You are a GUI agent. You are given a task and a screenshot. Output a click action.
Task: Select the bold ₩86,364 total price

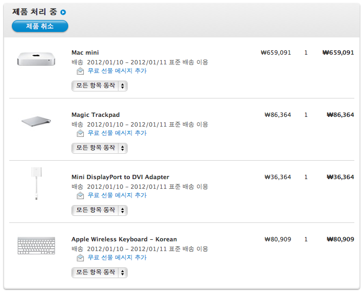(340, 115)
